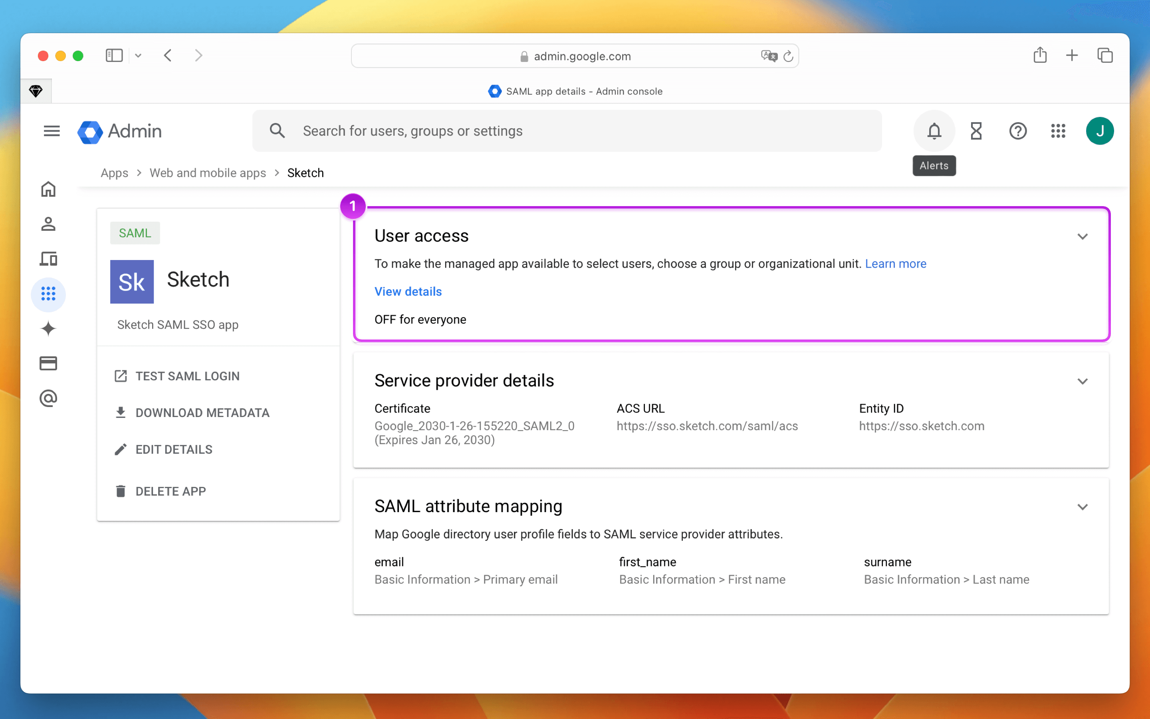1150x719 pixels.
Task: Select the Directory users icon in the sidebar
Action: [x=48, y=224]
